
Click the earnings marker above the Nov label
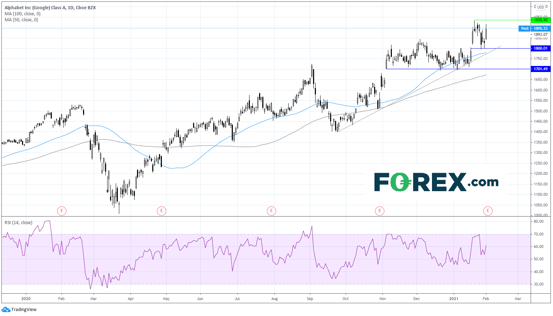pos(379,211)
